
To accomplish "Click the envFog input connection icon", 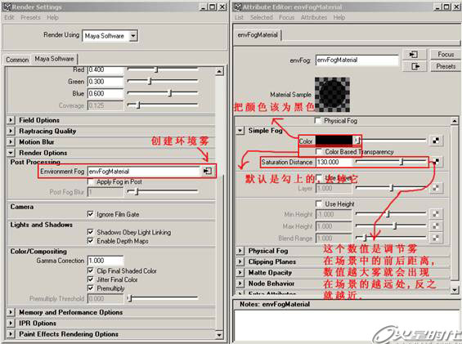I will [414, 55].
